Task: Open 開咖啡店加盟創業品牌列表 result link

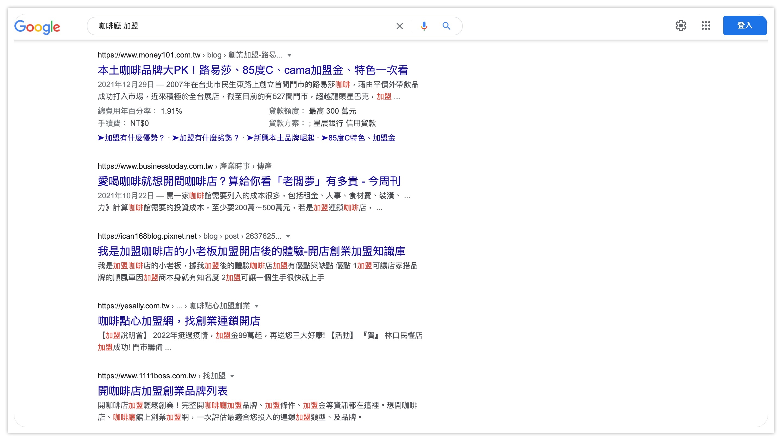Action: click(x=163, y=391)
